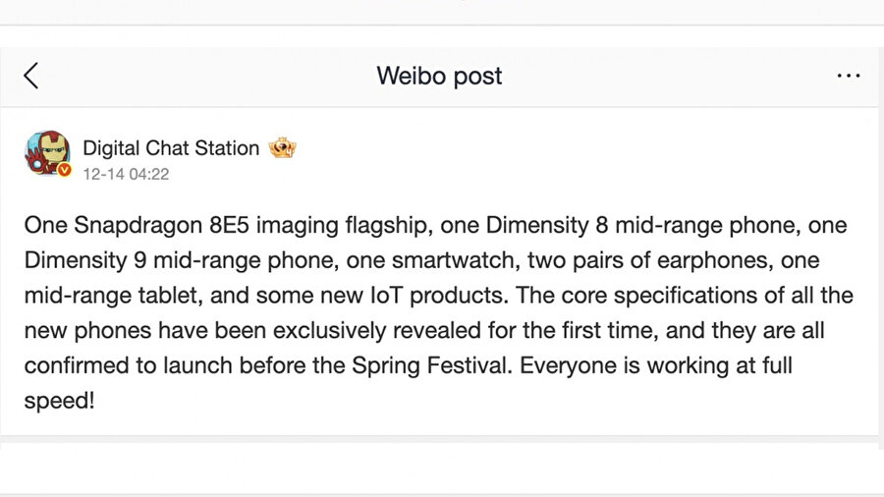Image resolution: width=884 pixels, height=497 pixels.
Task: Click the Weibo post header title
Action: [x=439, y=76]
